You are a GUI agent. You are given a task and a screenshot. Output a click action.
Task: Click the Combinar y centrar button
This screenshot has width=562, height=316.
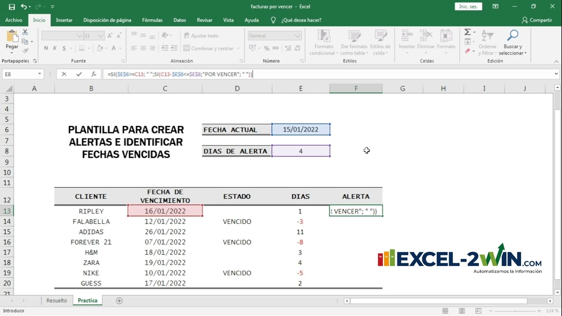[x=209, y=48]
